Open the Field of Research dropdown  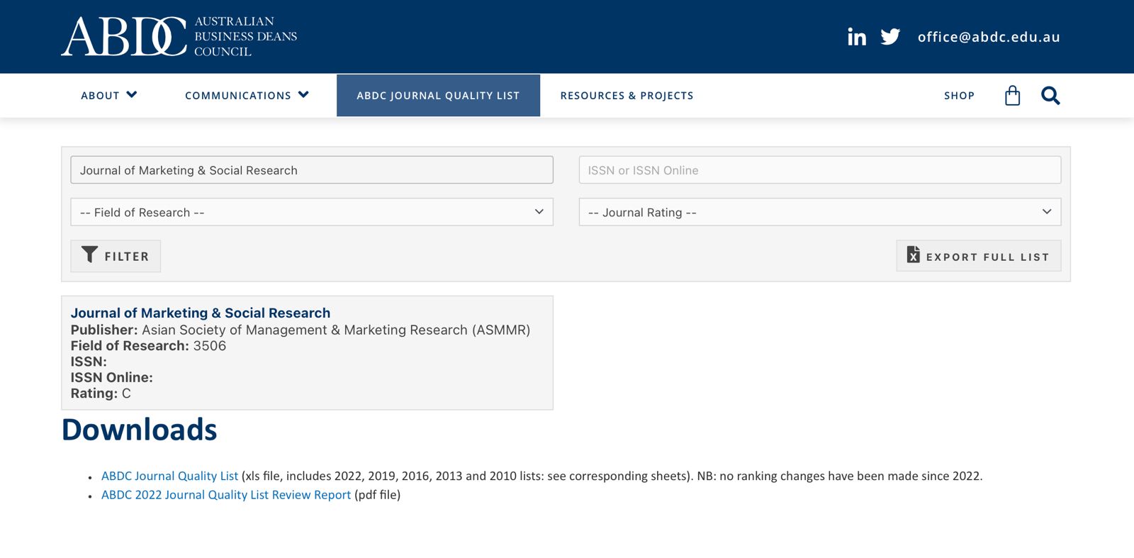tap(312, 212)
